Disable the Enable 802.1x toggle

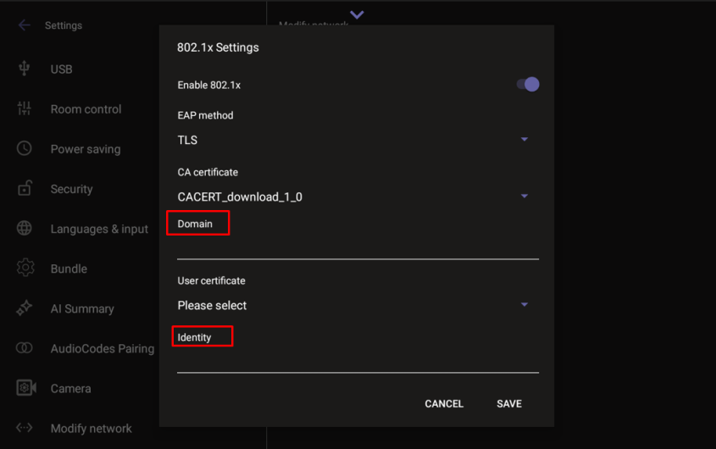click(528, 84)
